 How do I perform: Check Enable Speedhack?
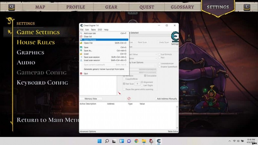click(159, 67)
